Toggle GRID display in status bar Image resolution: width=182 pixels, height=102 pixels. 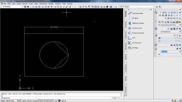coord(24,101)
